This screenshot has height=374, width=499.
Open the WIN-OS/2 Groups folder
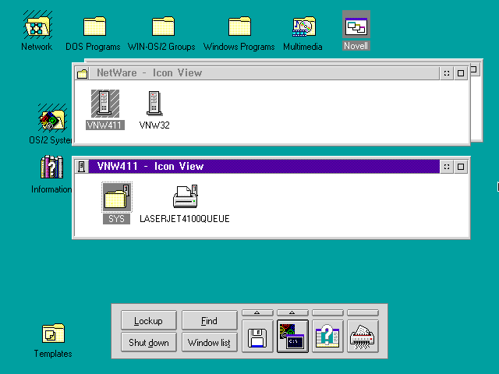click(x=163, y=26)
